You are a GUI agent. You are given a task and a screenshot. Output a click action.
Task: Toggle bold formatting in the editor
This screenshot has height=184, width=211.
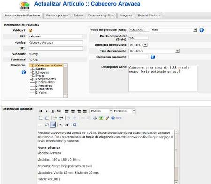[x=41, y=111]
